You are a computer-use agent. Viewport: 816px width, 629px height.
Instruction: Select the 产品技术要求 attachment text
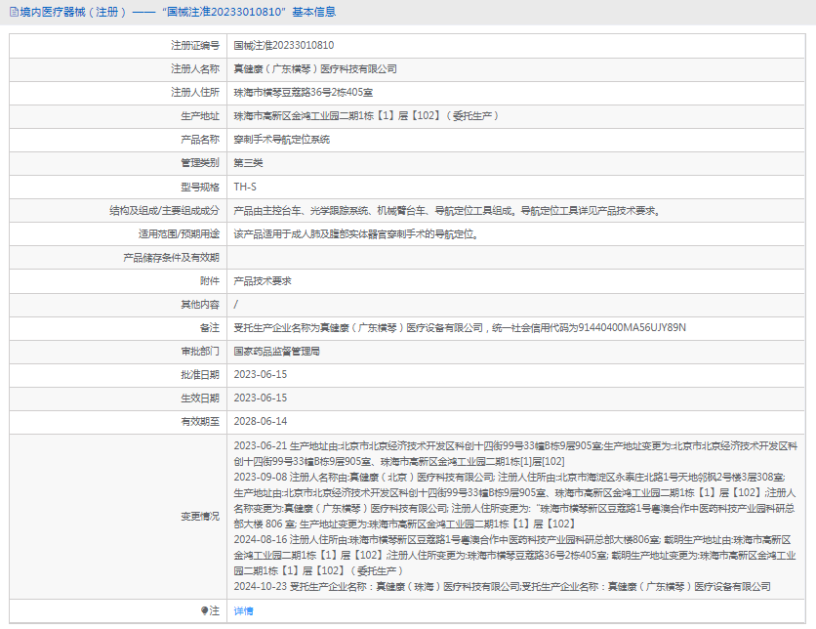[x=263, y=281]
